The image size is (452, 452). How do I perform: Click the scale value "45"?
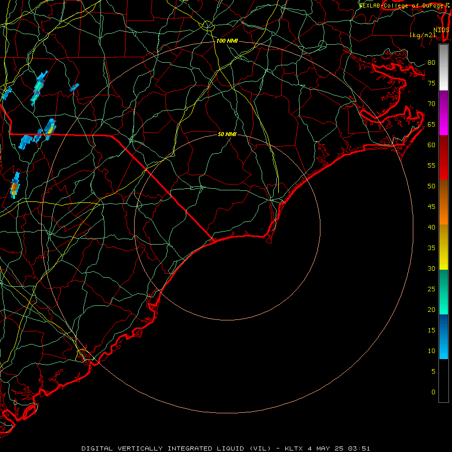[x=431, y=207]
